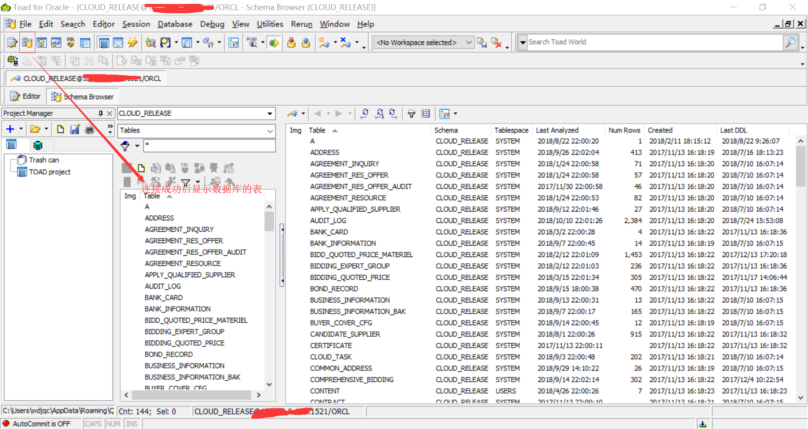The height and width of the screenshot is (429, 808).
Task: Click the magnifier search icon for Toad World
Action: tap(790, 42)
